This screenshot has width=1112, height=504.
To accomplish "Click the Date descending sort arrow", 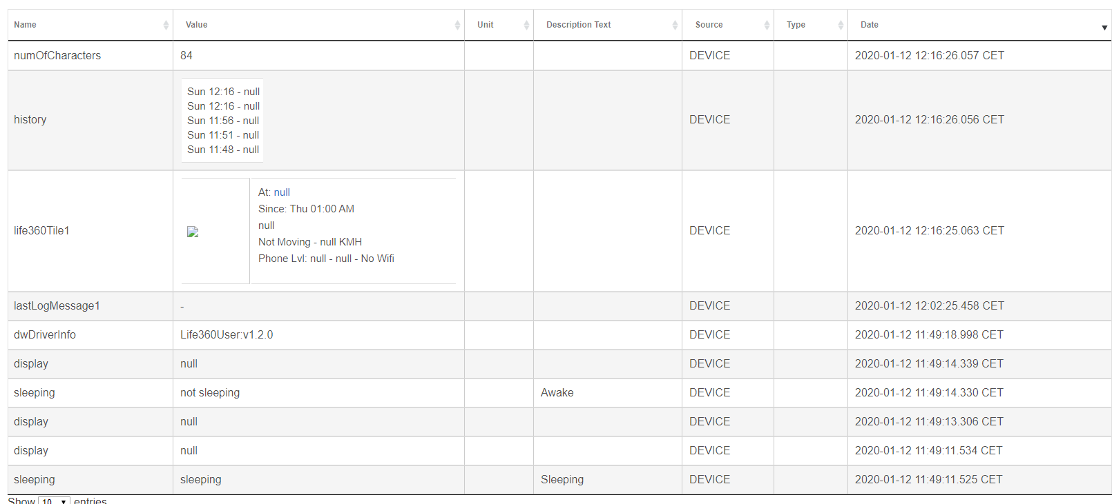I will (1104, 28).
